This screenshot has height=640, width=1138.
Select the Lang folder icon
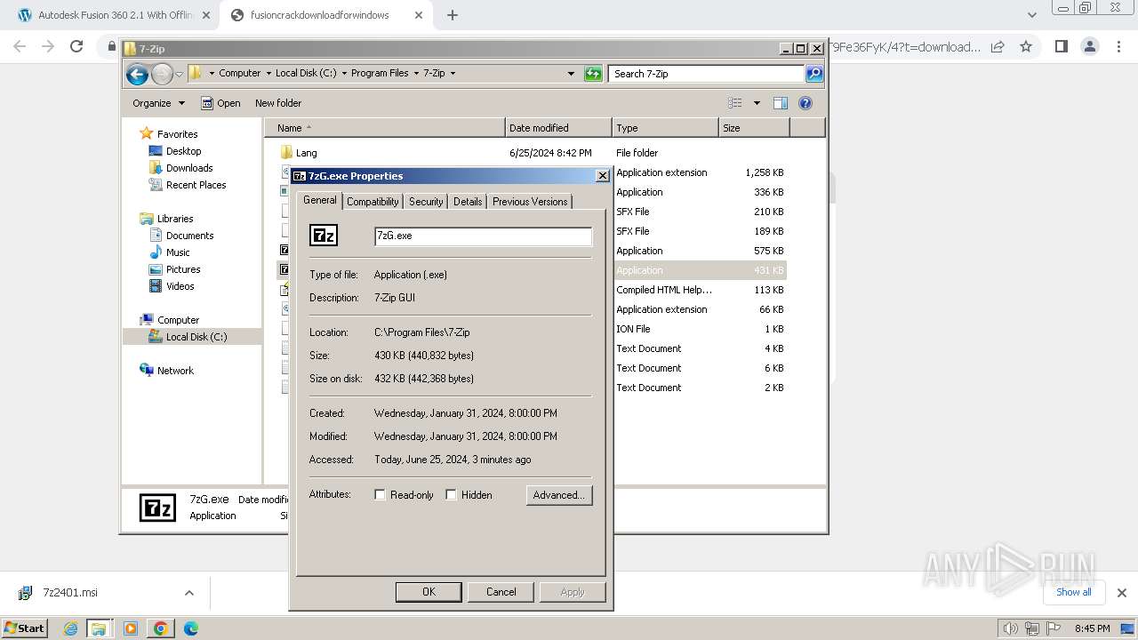286,153
